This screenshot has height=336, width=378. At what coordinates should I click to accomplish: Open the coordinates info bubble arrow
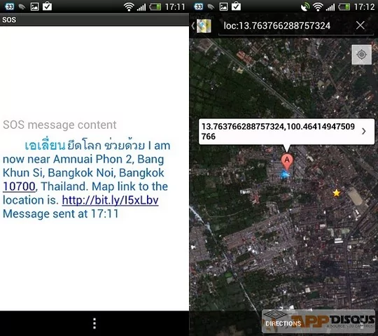pos(364,131)
